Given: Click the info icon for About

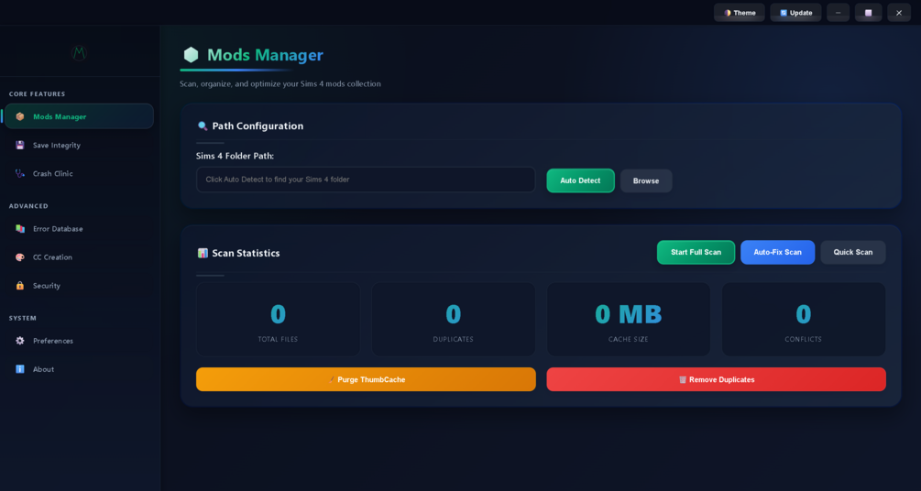Looking at the screenshot, I should coord(20,369).
